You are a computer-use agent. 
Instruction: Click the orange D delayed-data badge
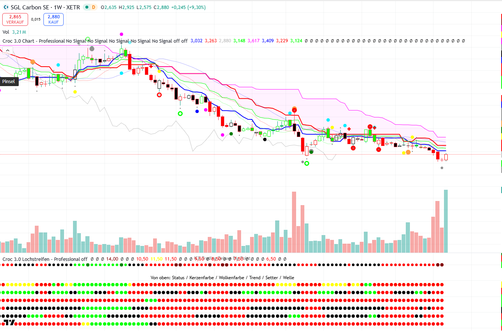pos(94,7)
